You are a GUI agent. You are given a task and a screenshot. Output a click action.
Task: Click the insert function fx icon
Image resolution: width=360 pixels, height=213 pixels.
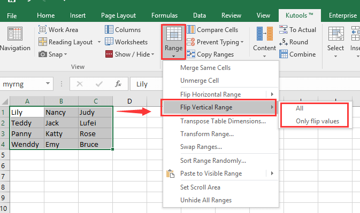pyautogui.click(x=118, y=84)
